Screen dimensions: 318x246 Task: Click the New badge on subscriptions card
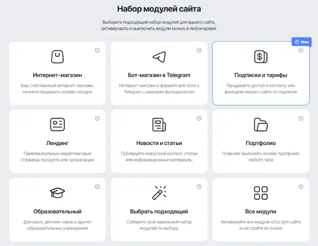pyautogui.click(x=302, y=42)
